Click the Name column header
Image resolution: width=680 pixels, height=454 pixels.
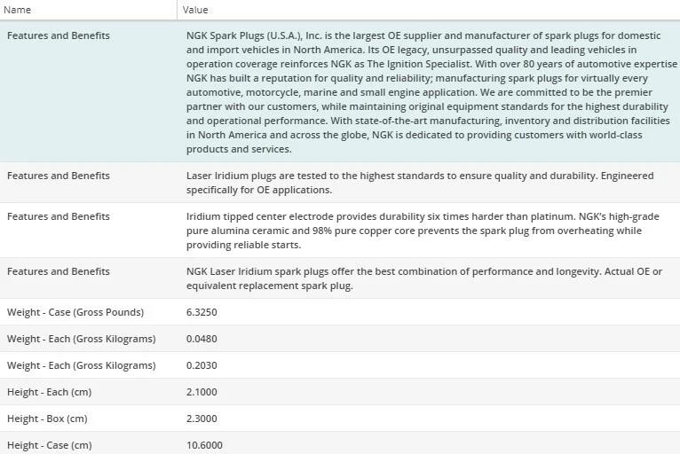pos(20,10)
